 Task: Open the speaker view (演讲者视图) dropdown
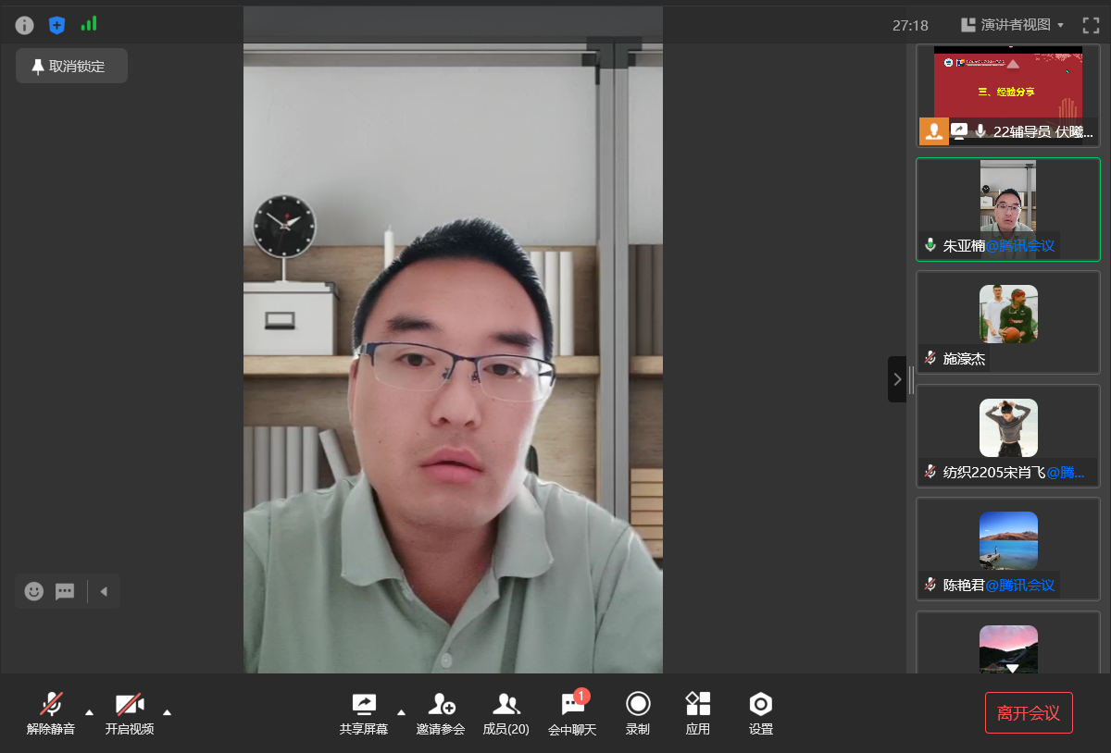click(1013, 25)
